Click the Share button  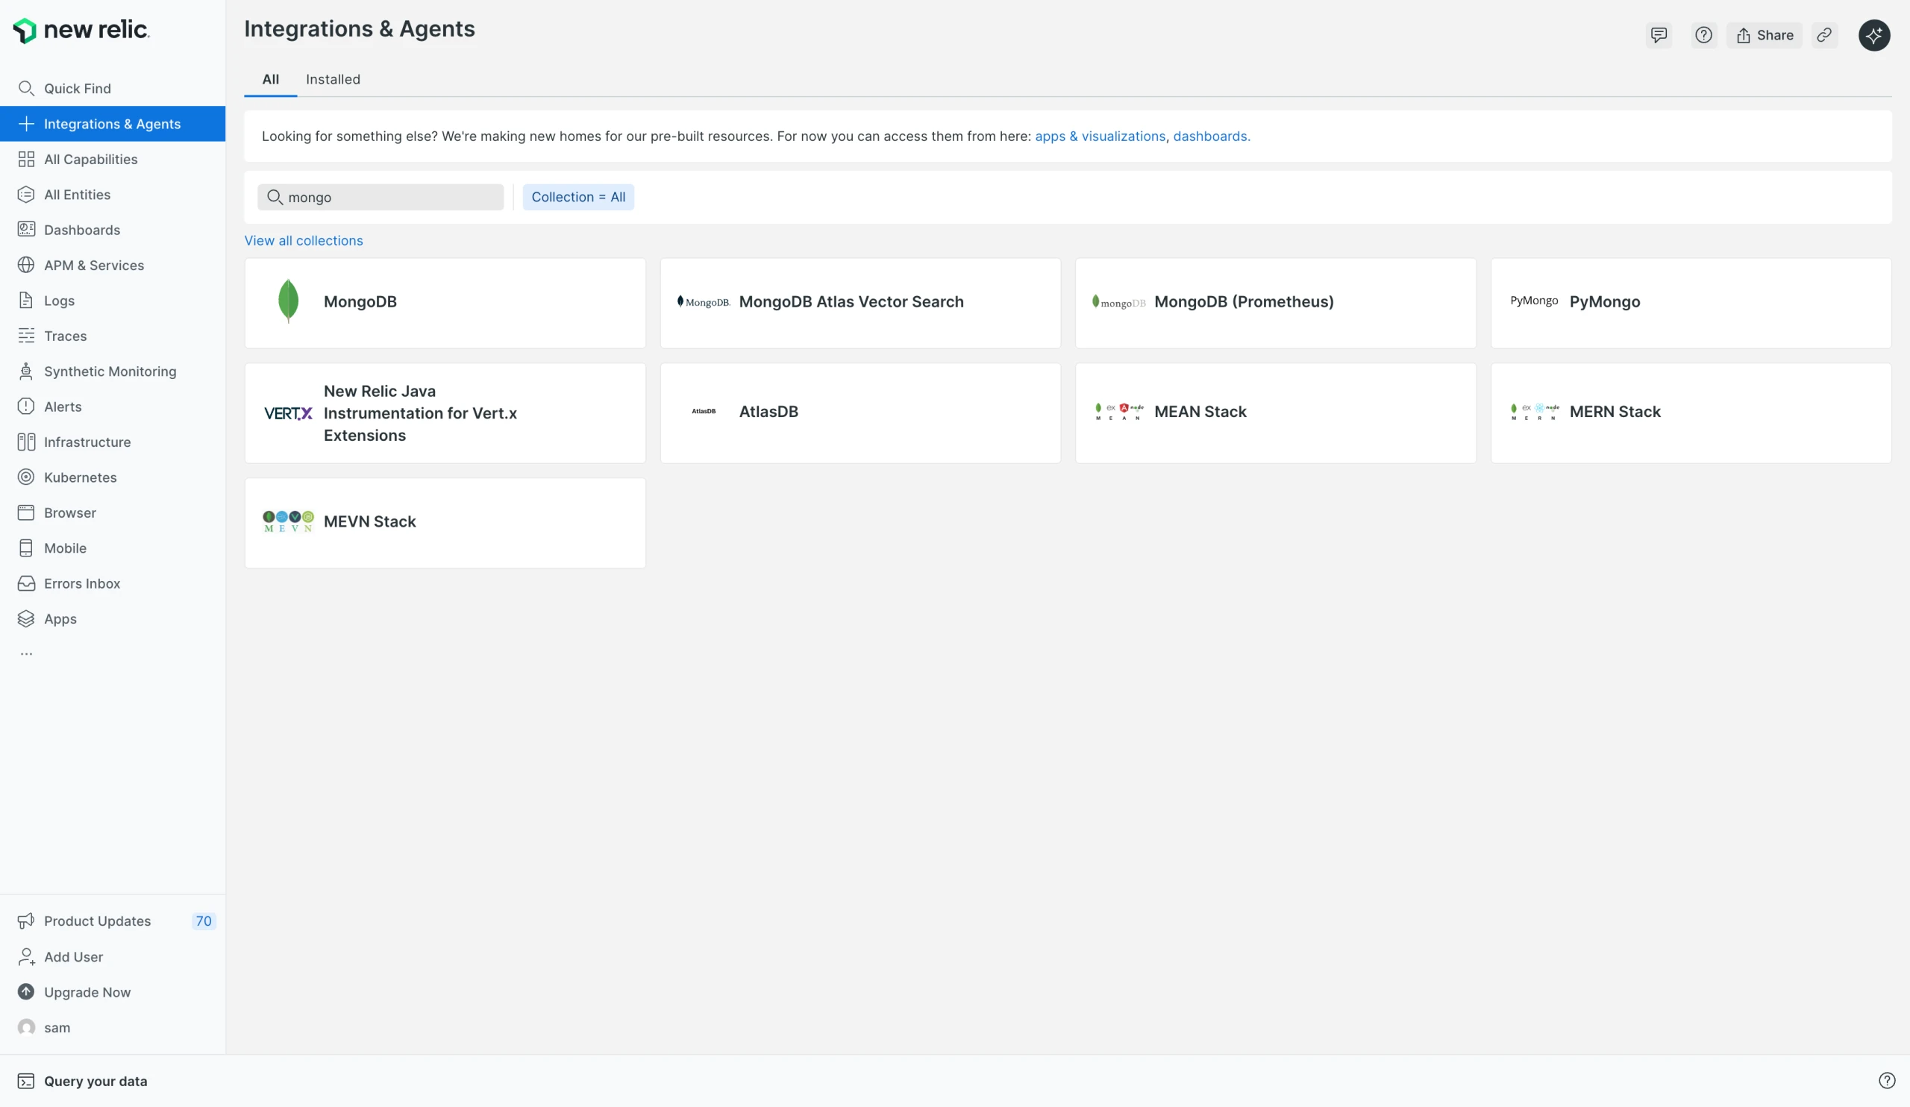pos(1765,35)
